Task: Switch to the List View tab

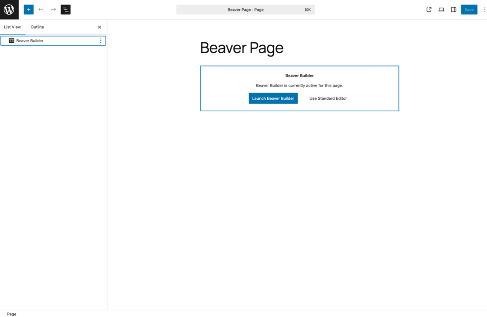Action: point(12,27)
